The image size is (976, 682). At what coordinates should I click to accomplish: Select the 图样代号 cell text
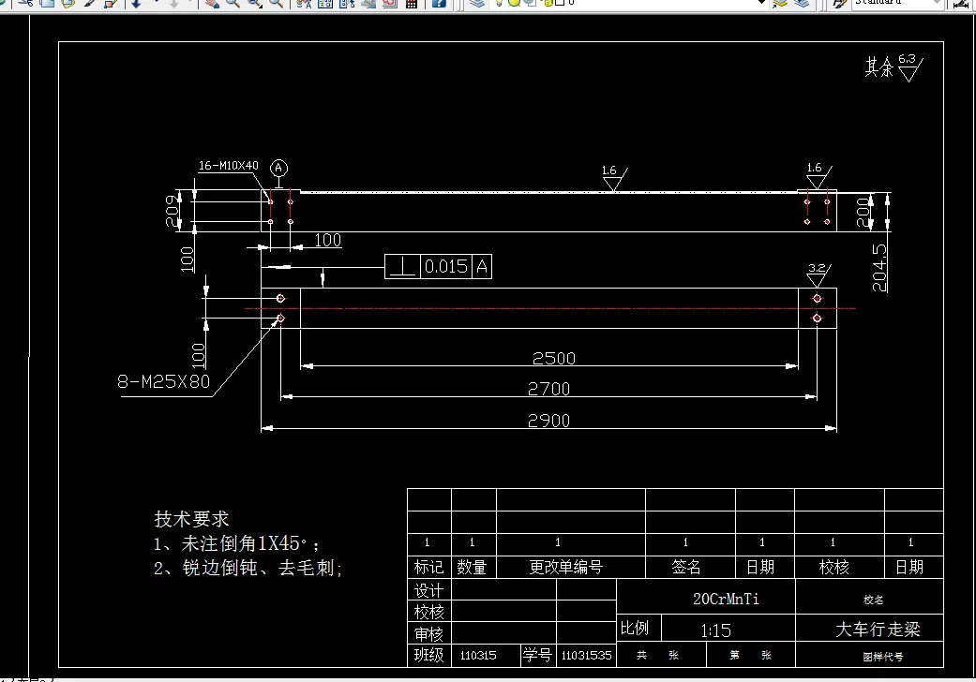click(882, 657)
